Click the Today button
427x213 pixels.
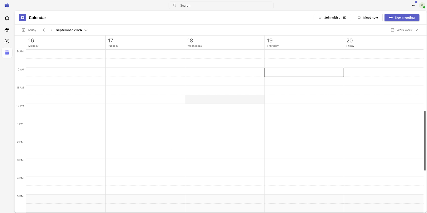(29, 30)
